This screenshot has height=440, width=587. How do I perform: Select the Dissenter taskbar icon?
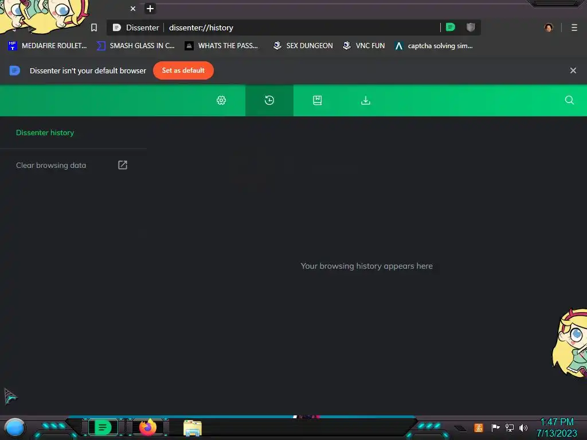(103, 427)
